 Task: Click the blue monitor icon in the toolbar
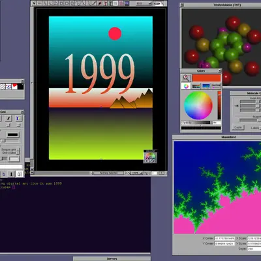(x=127, y=3)
